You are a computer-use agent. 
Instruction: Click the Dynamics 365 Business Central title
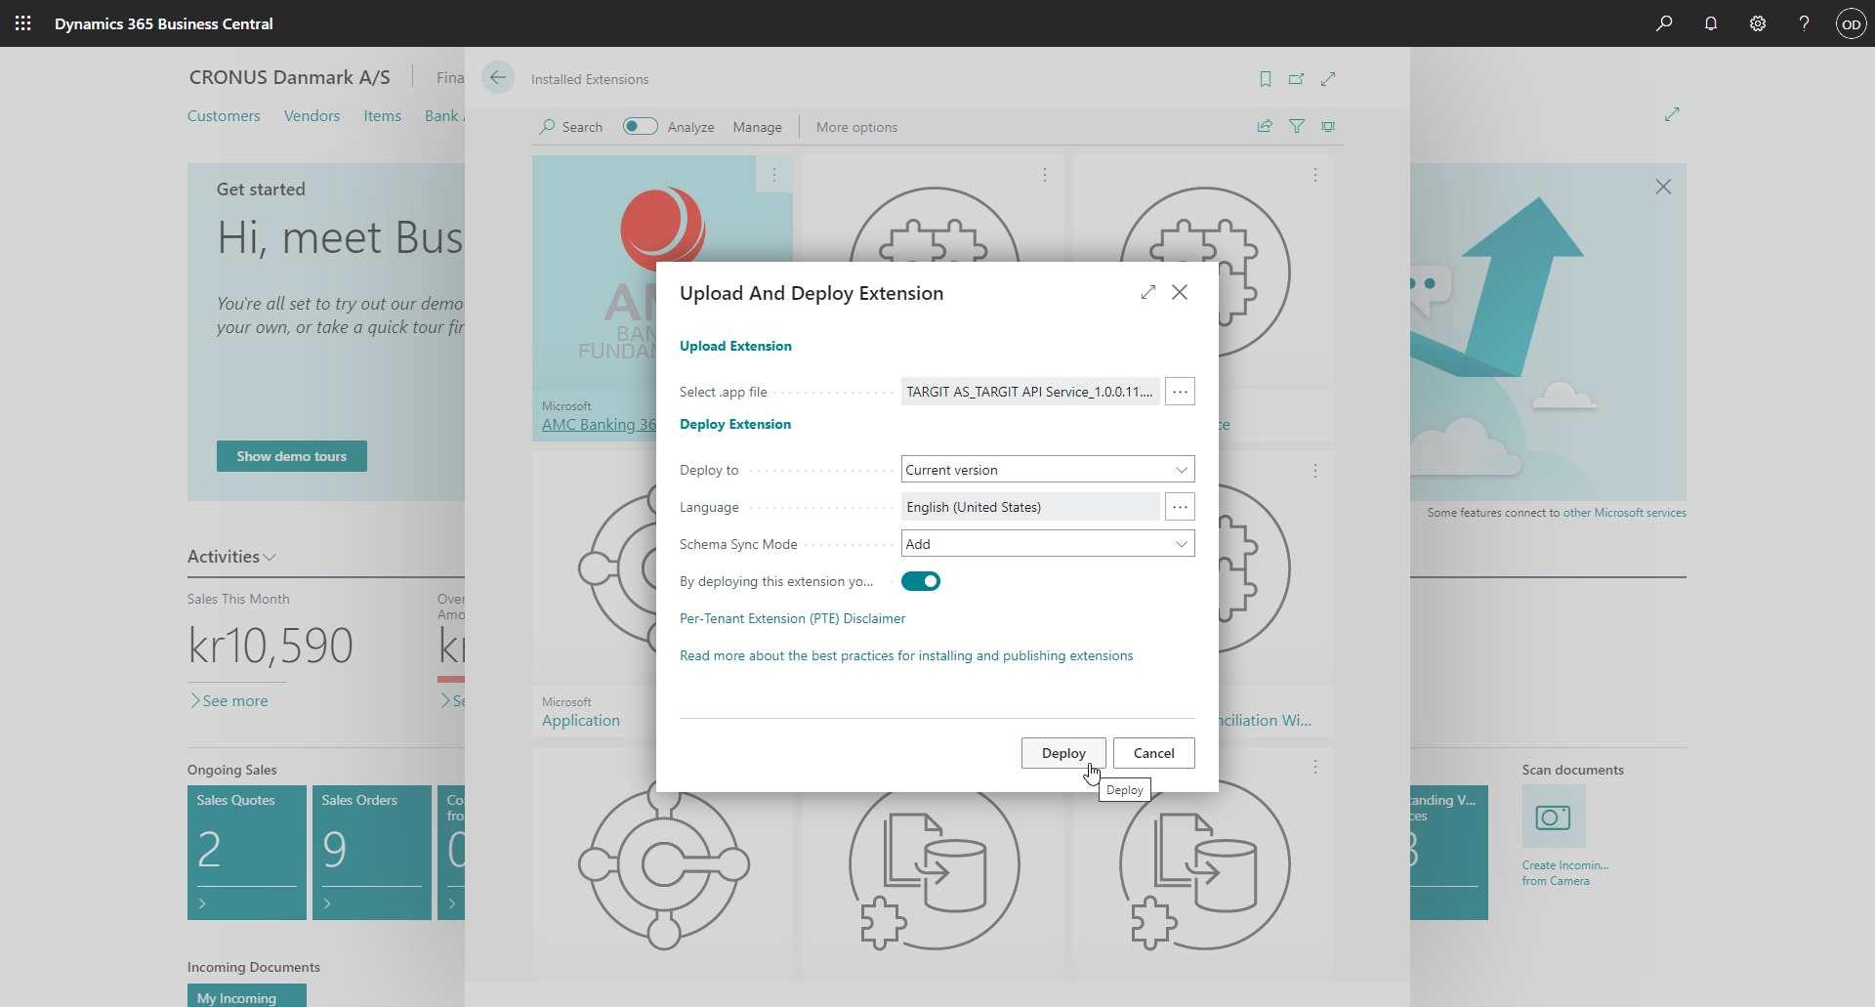[x=164, y=23]
